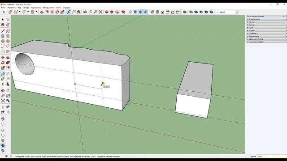
Task: Click Zoom Extents in top toolbar
Action: click(x=100, y=12)
